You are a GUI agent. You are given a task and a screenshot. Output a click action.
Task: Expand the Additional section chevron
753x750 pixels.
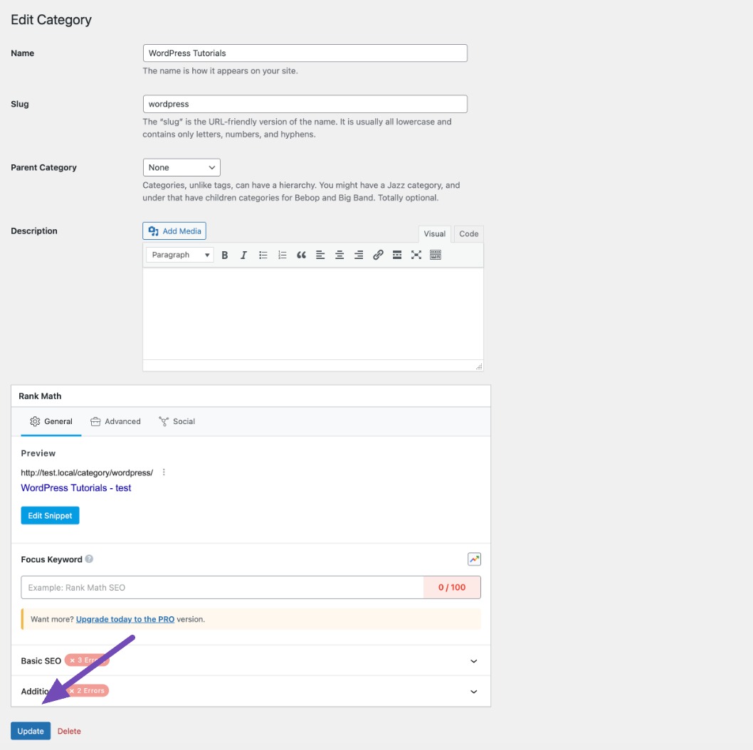coord(473,692)
